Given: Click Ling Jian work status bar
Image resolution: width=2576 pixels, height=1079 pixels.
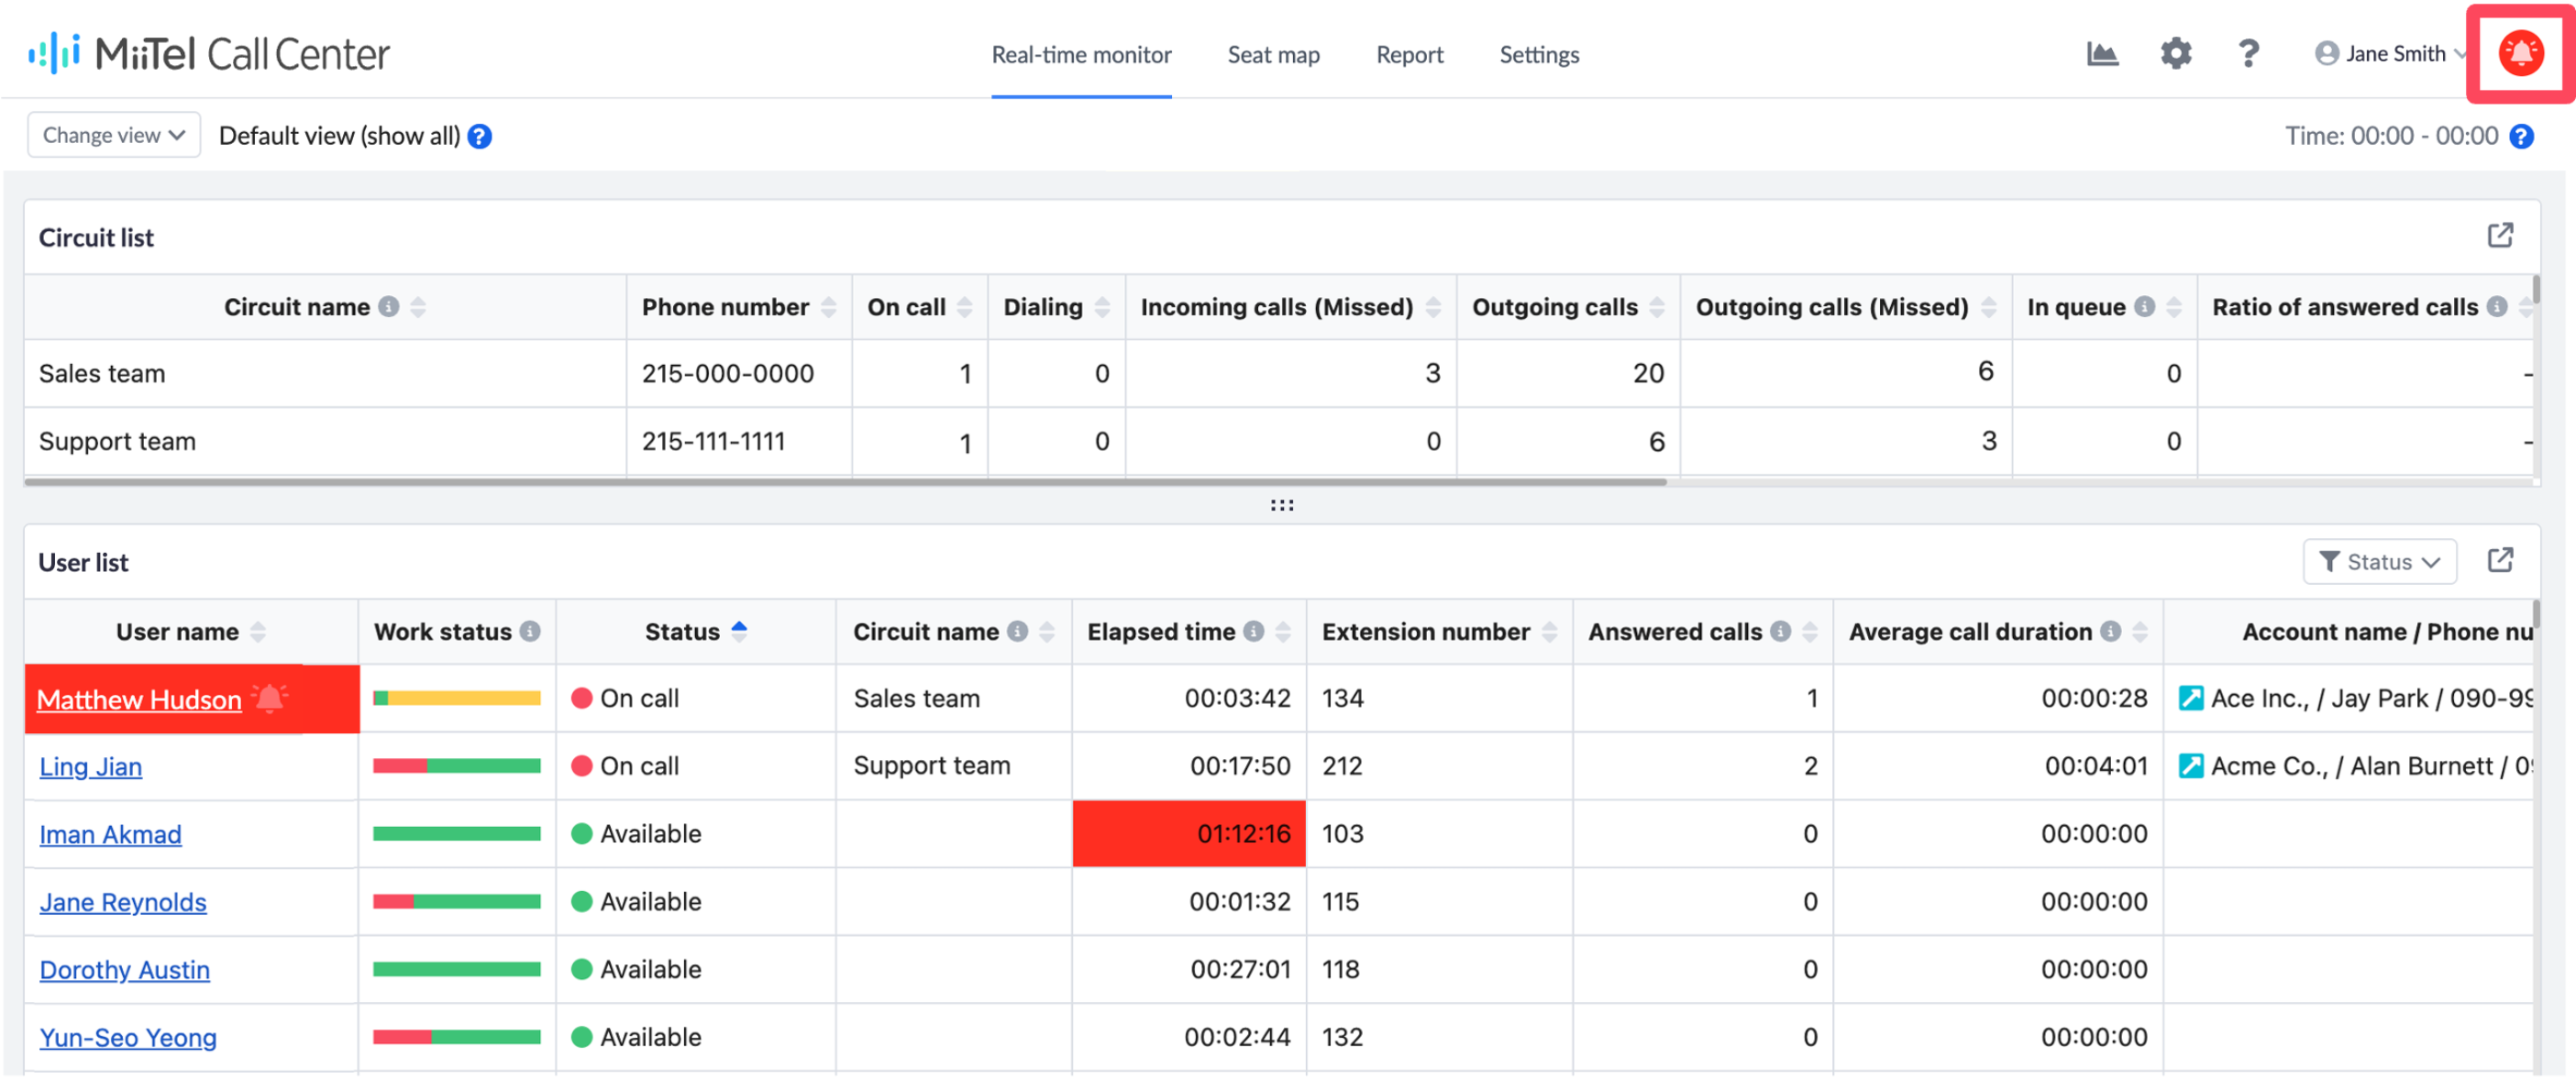Looking at the screenshot, I should tap(457, 766).
